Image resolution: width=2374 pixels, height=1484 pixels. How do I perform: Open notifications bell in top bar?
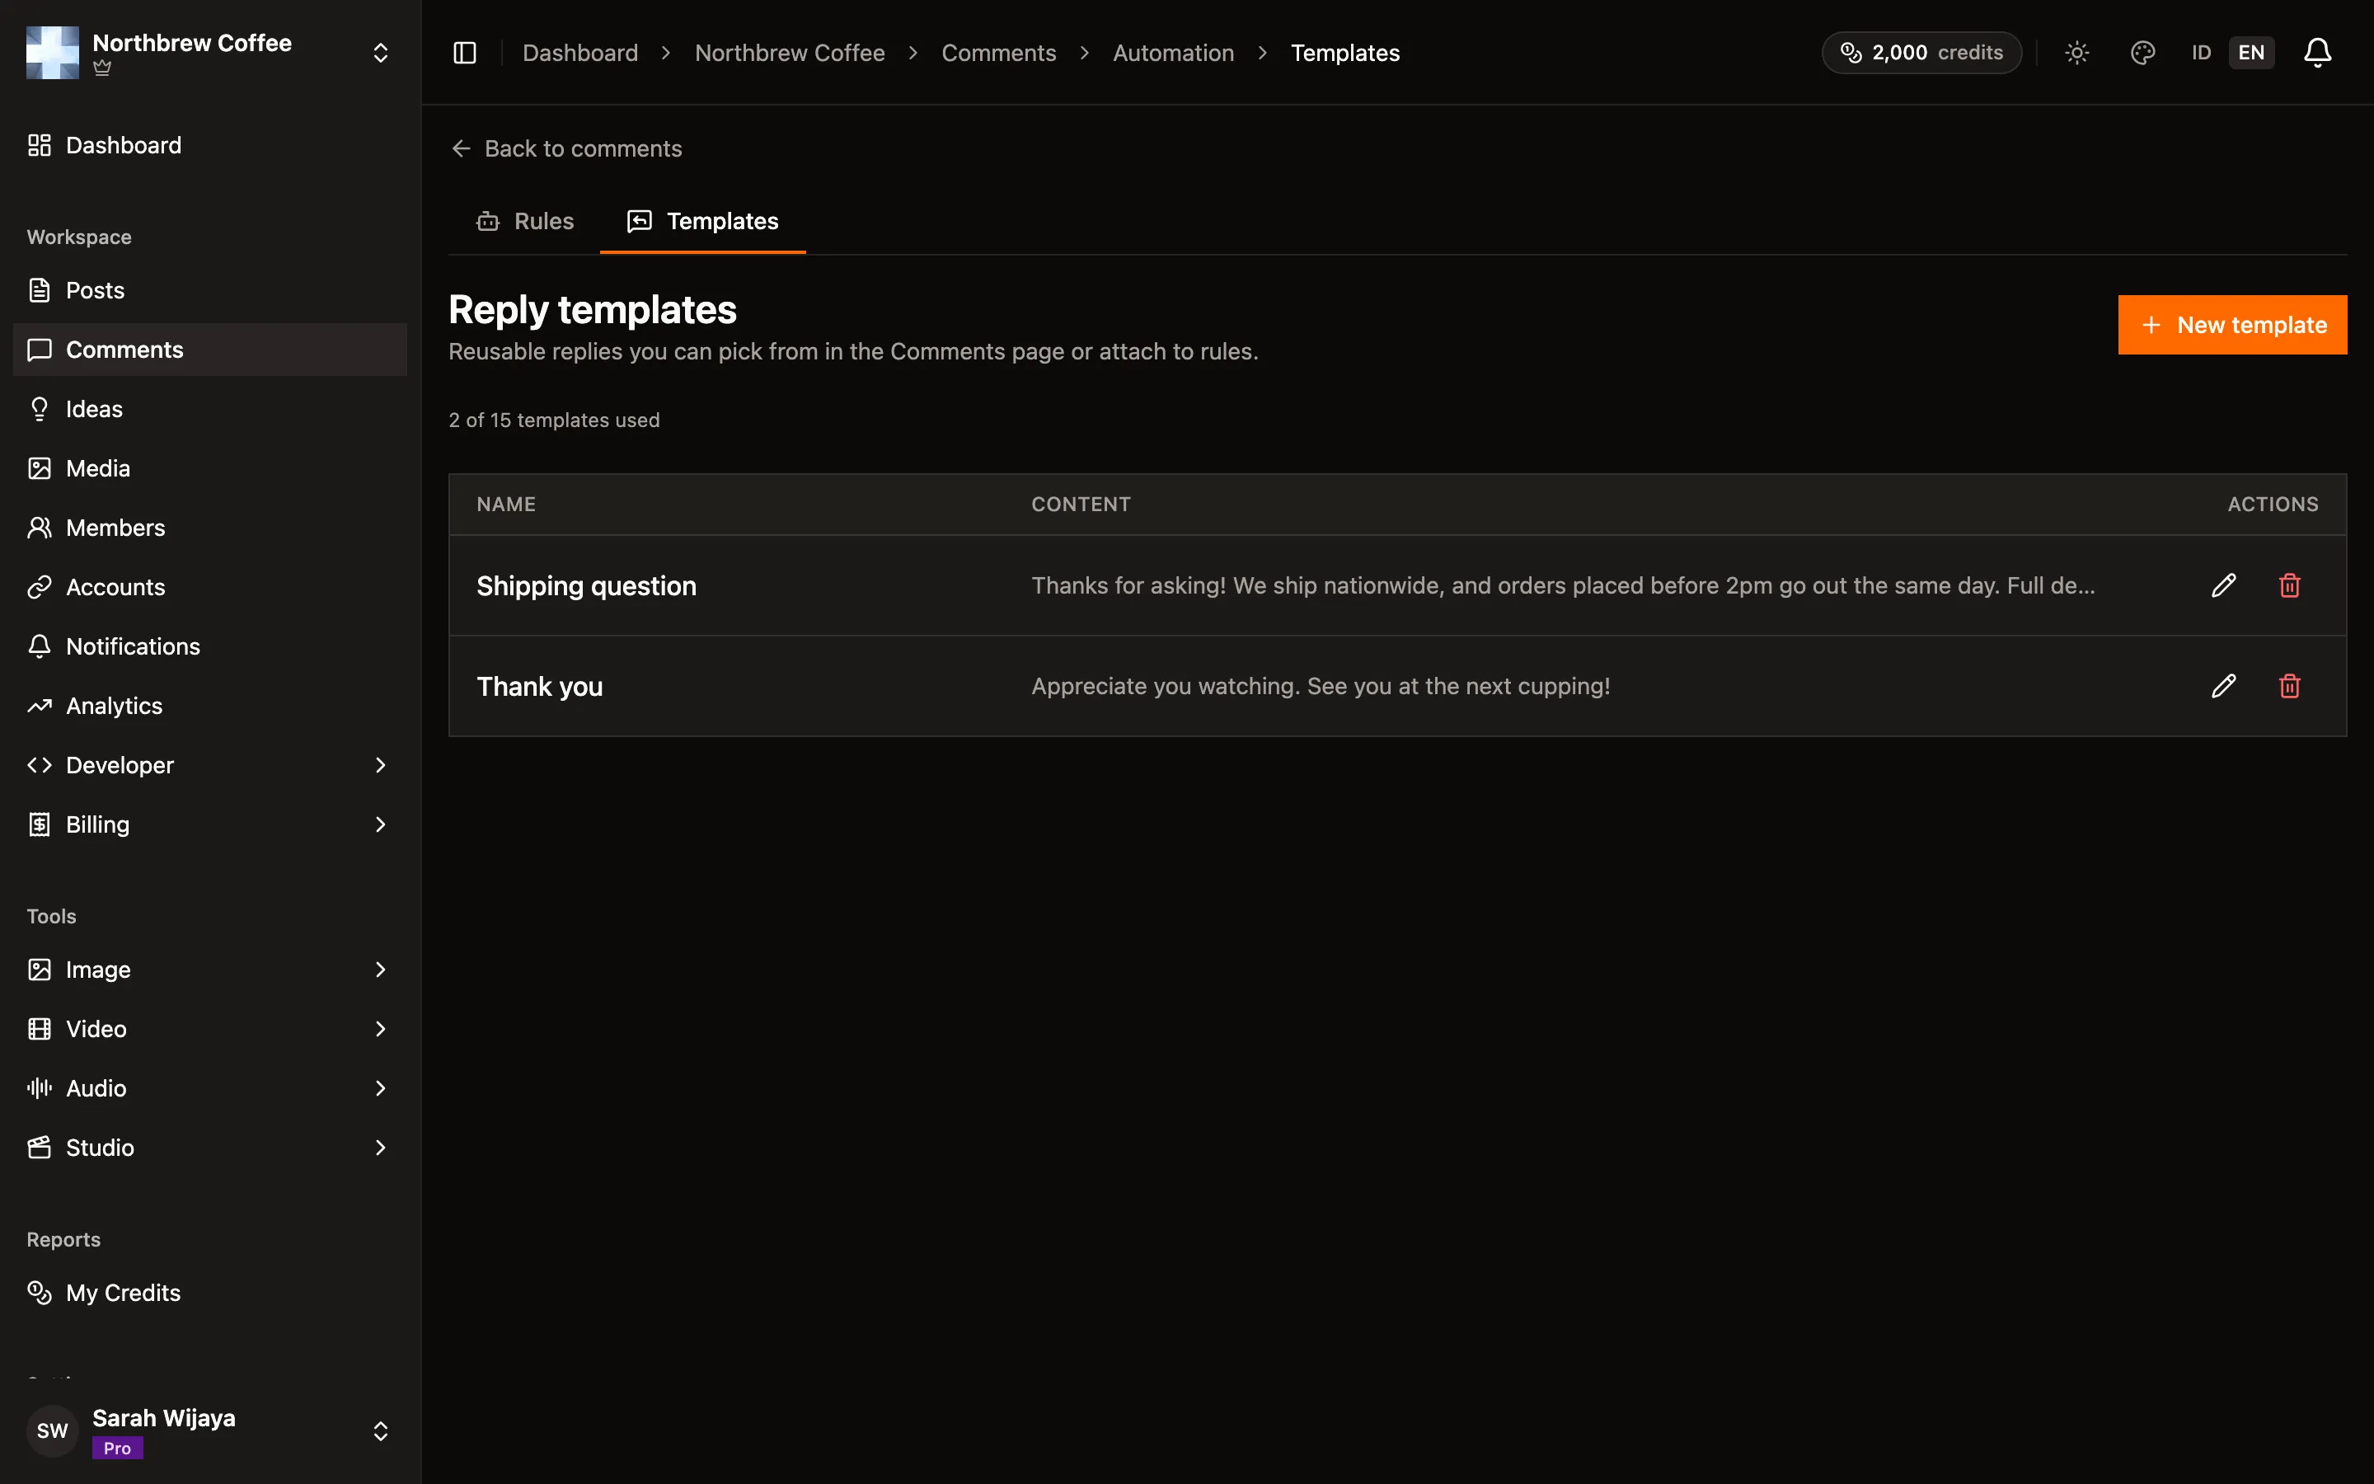[2317, 53]
